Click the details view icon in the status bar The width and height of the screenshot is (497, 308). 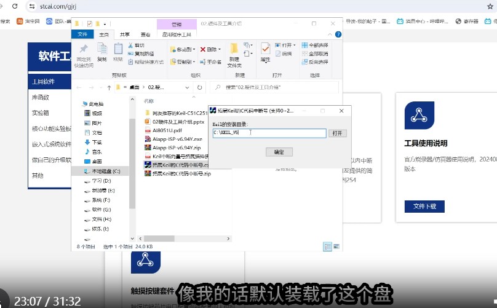tap(327, 247)
